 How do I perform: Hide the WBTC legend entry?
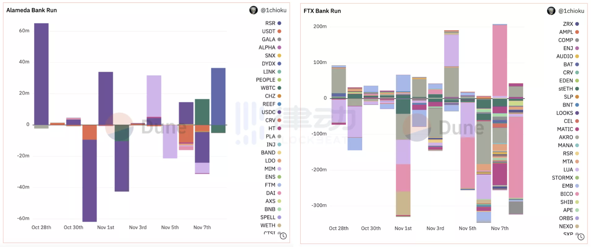[271, 88]
